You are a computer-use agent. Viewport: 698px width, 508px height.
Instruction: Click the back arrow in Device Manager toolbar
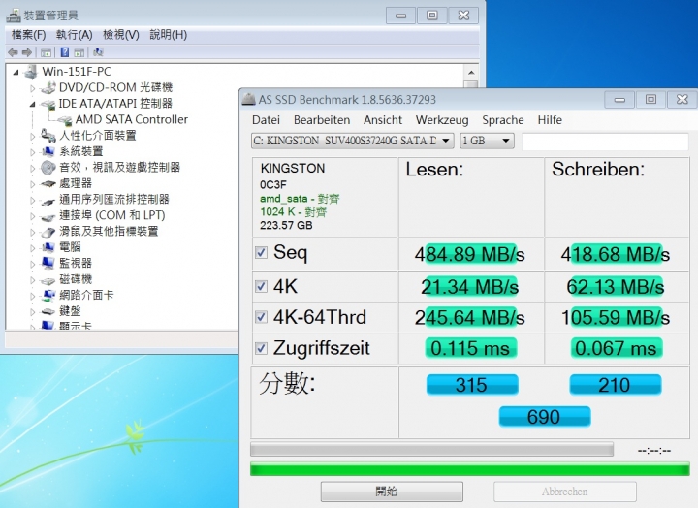pos(13,52)
